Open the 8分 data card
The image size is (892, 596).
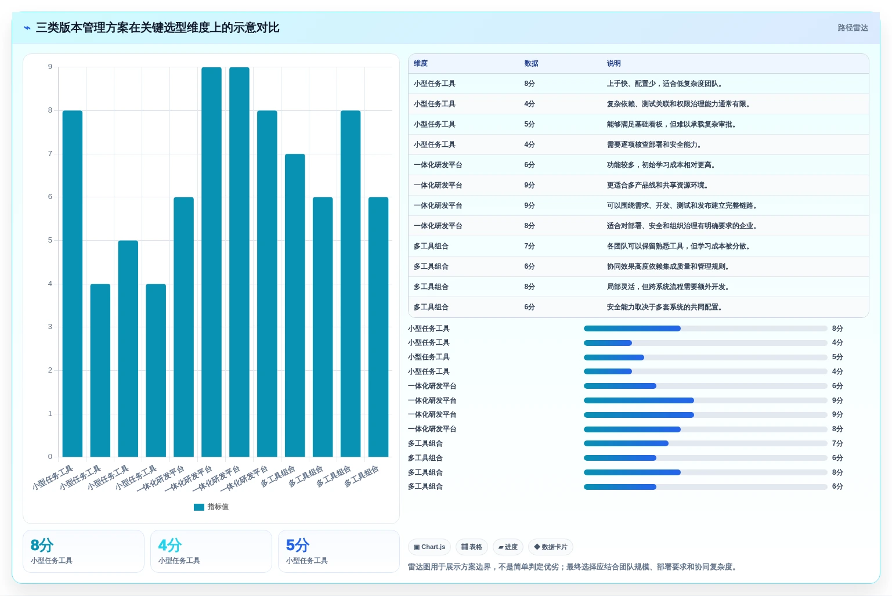pyautogui.click(x=84, y=551)
